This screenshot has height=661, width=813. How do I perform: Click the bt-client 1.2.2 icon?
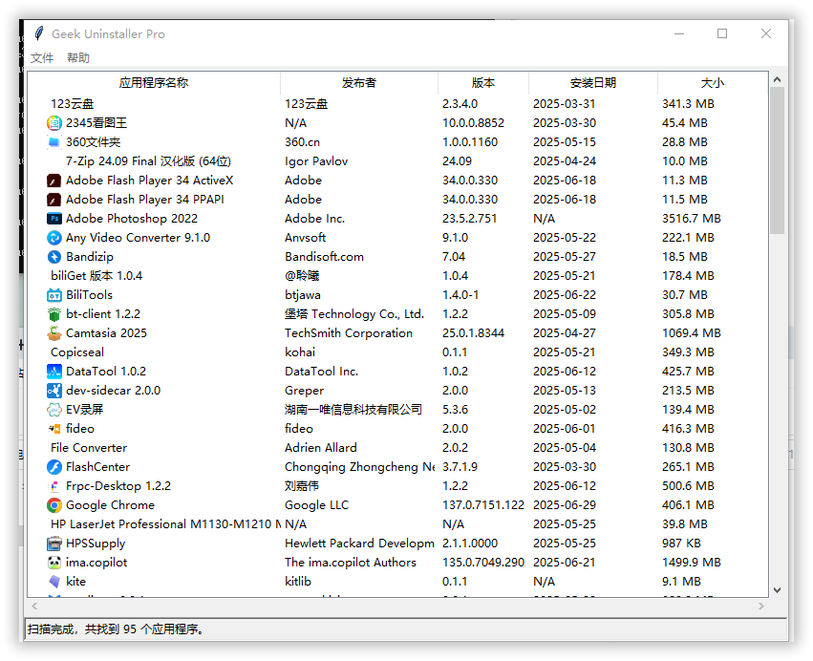[53, 314]
